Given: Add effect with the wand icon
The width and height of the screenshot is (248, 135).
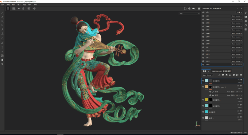Looking at the screenshot, I should point(219,75).
